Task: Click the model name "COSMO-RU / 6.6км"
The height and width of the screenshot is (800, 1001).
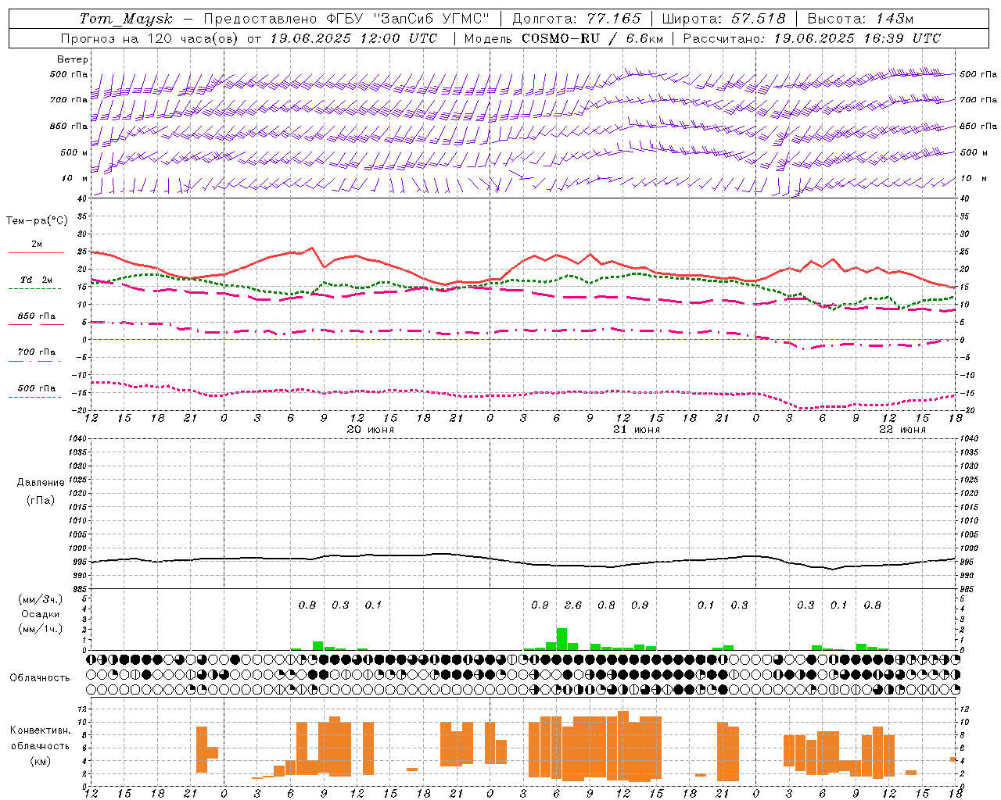Action: 592,38
